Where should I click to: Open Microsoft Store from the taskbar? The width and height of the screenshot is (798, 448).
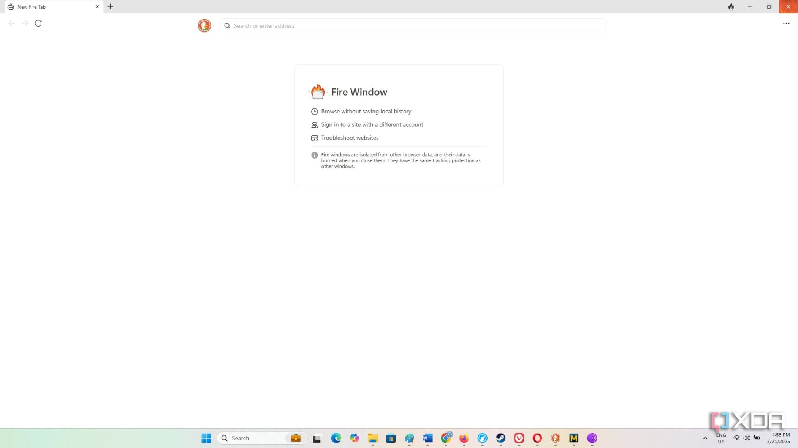(x=391, y=438)
